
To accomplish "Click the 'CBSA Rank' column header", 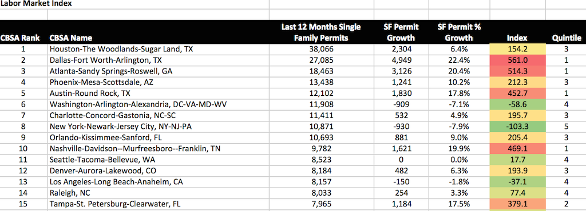I will point(20,38).
